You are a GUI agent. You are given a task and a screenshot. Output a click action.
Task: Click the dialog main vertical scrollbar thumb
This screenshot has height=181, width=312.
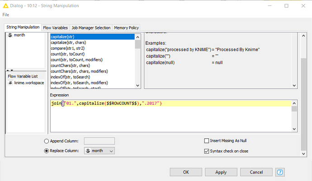click(303, 105)
